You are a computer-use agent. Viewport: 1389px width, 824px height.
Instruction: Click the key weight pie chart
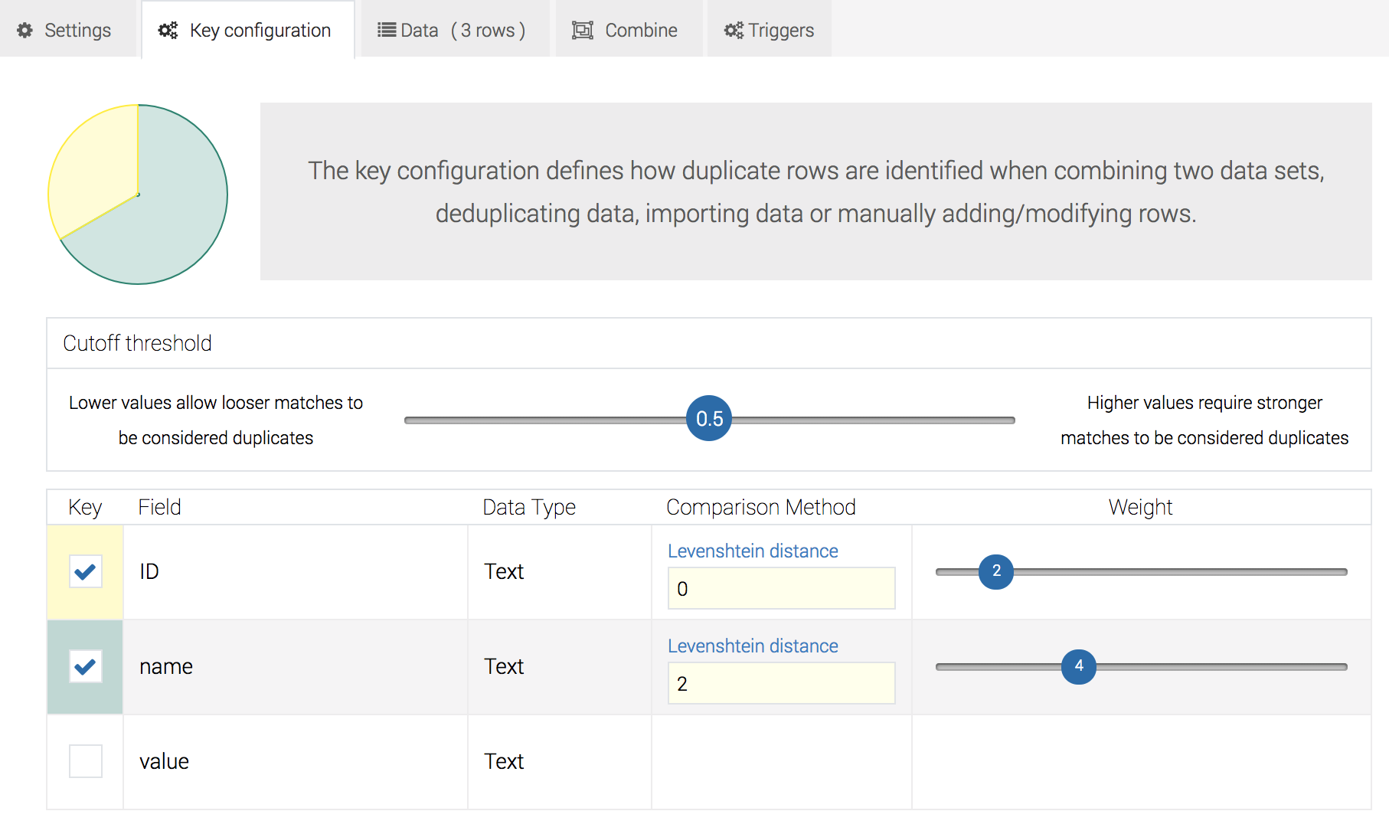pos(138,195)
